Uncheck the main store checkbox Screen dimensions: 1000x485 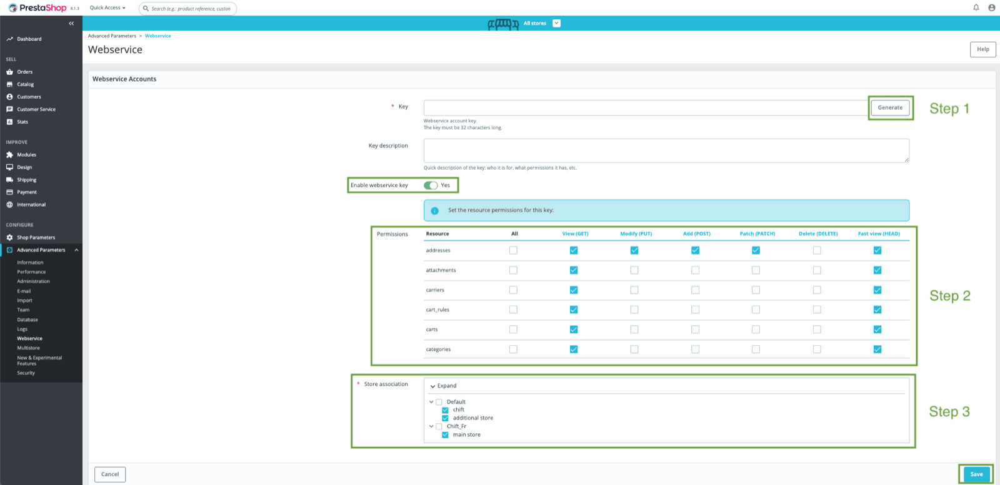click(445, 435)
